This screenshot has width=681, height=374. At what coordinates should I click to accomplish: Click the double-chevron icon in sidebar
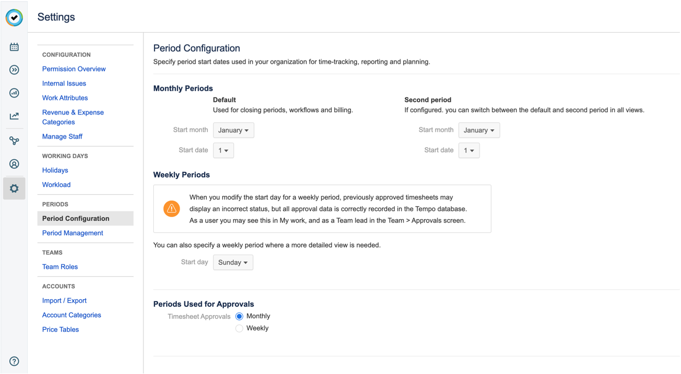(x=14, y=70)
